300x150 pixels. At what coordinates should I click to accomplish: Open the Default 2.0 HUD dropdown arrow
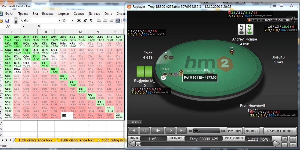point(295,20)
